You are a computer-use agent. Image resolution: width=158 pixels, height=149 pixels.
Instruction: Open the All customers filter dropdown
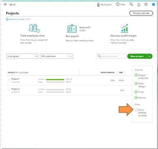pyautogui.click(x=57, y=56)
